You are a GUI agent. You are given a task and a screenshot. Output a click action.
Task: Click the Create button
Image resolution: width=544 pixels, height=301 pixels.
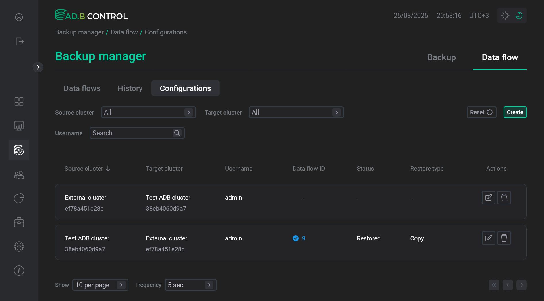click(x=515, y=112)
